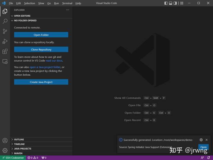Click the forwarded ports status item
Image resolution: width=213 pixels, height=160 pixels.
pos(44,158)
